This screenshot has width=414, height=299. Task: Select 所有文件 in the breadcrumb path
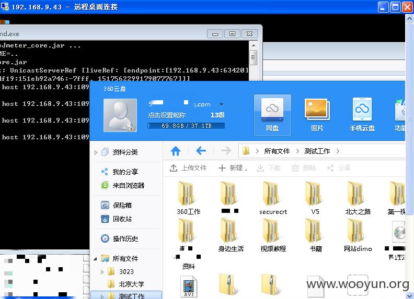(x=277, y=151)
